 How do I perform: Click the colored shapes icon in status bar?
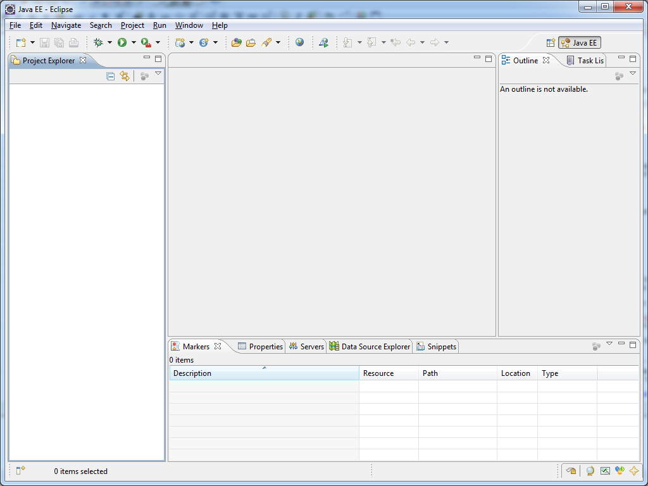click(x=620, y=470)
